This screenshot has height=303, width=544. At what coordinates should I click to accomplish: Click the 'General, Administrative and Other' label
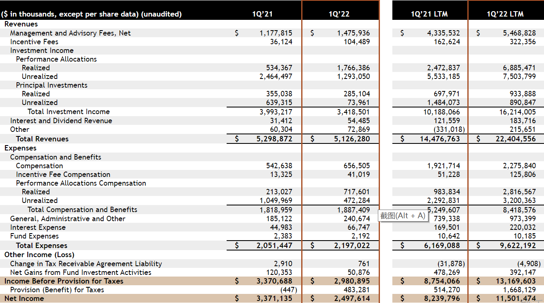point(68,219)
